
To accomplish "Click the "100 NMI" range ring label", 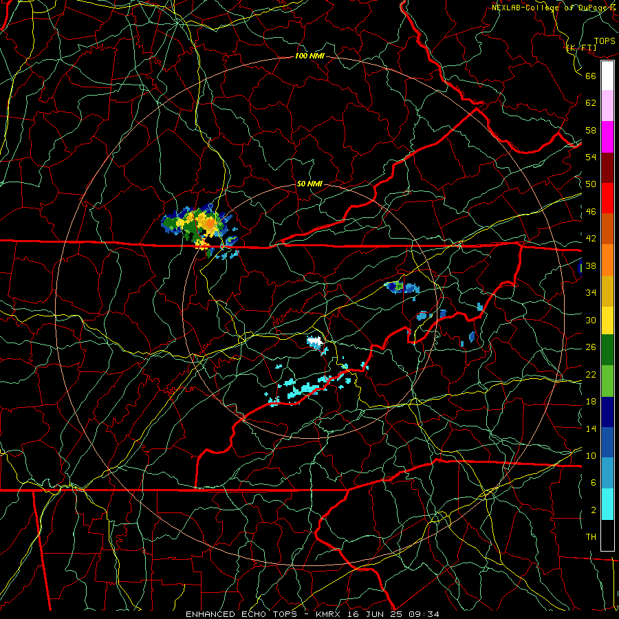I will click(309, 56).
